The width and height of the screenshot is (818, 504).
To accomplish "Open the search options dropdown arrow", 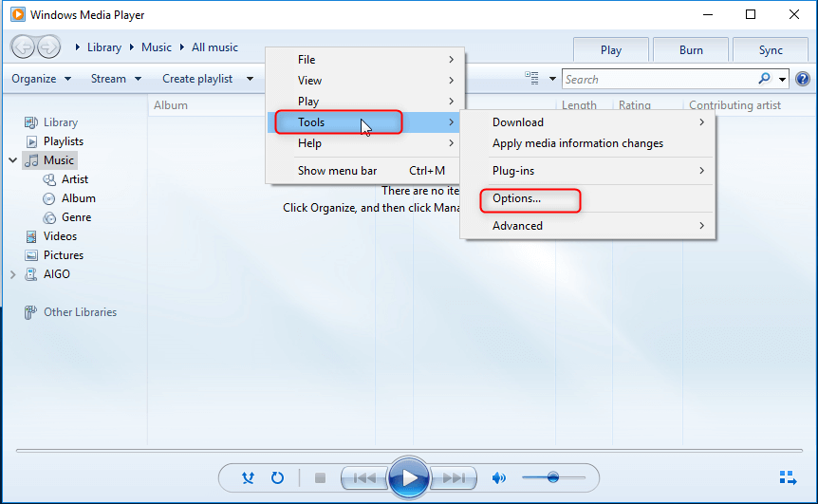I will (782, 80).
